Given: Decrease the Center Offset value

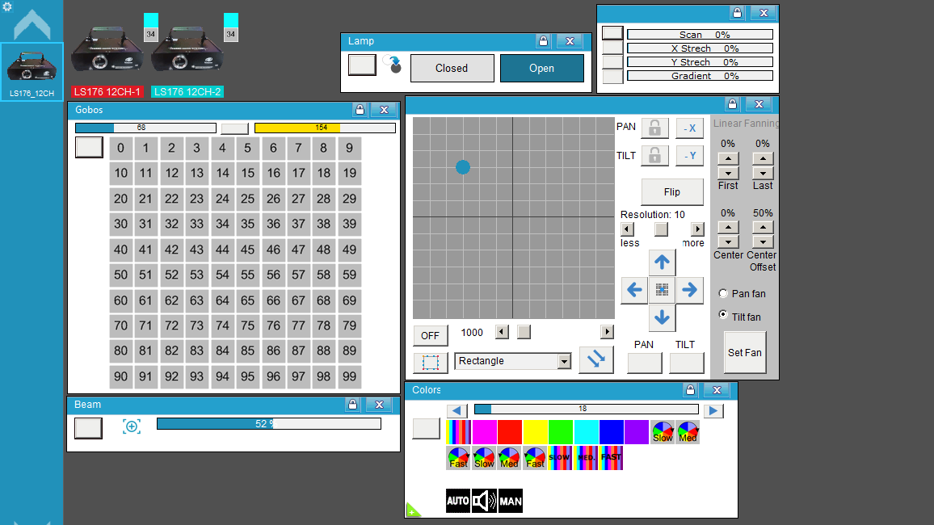Looking at the screenshot, I should click(763, 241).
